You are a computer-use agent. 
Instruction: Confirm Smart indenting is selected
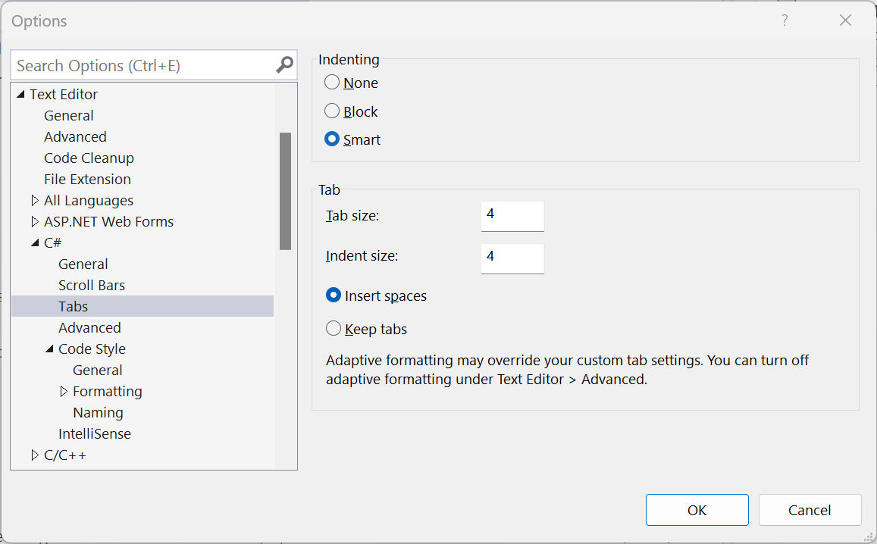click(x=332, y=139)
